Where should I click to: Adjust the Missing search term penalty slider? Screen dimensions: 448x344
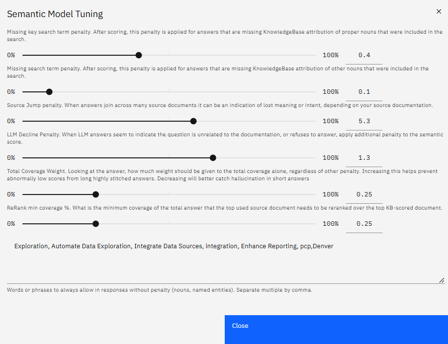49,92
